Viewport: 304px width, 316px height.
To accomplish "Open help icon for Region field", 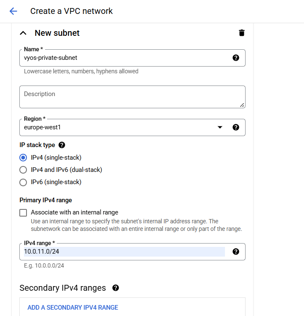I will [x=236, y=127].
